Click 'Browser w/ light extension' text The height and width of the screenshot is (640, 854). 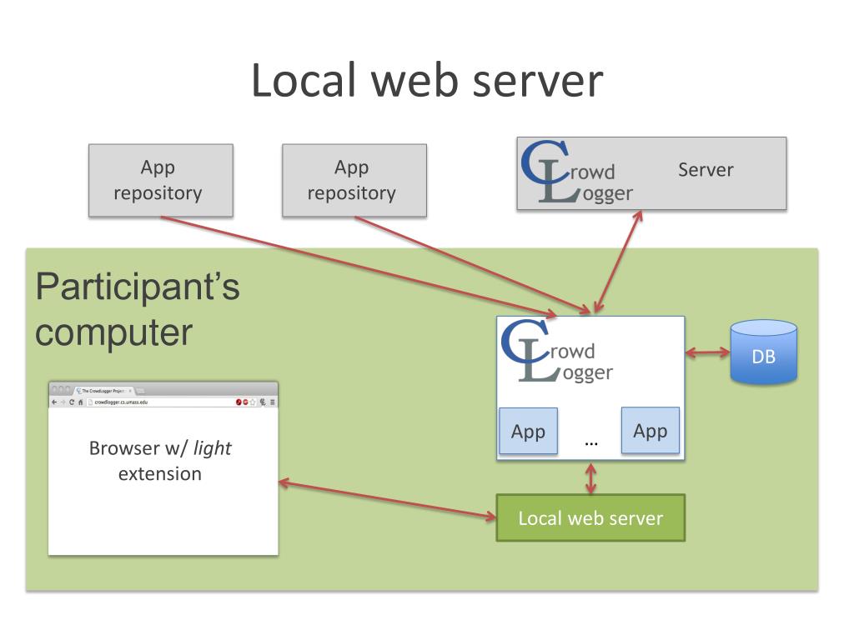(x=160, y=460)
